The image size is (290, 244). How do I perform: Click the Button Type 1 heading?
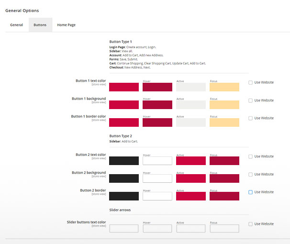coord(121,42)
